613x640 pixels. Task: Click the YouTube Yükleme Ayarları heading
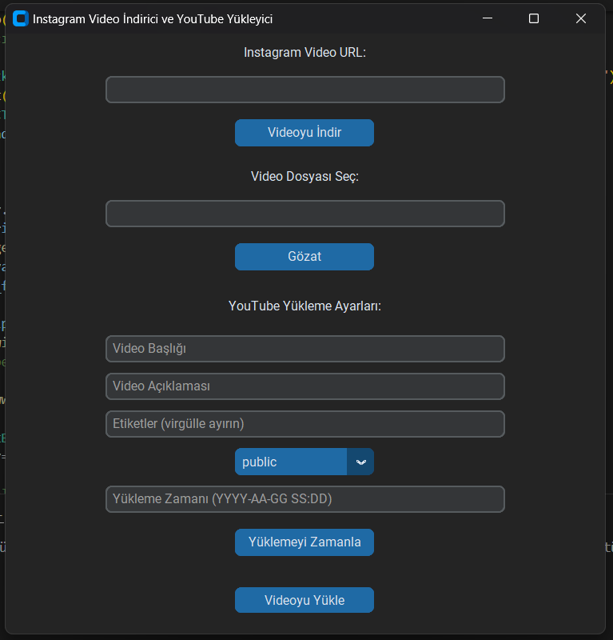pyautogui.click(x=305, y=306)
